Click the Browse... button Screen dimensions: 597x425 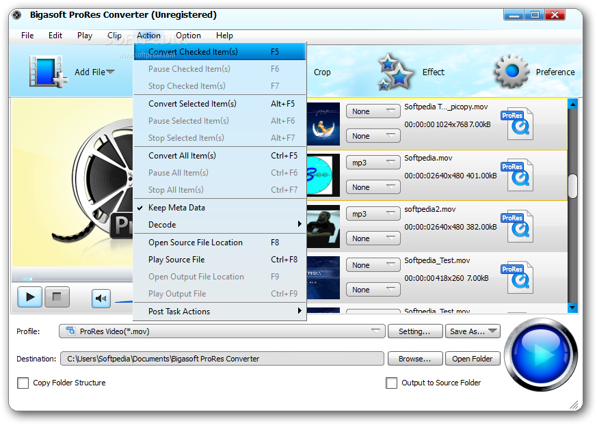pos(415,359)
